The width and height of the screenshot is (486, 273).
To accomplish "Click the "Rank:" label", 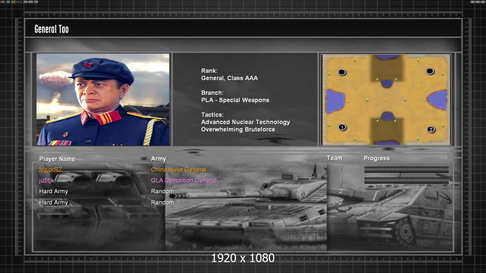I will click(x=209, y=71).
